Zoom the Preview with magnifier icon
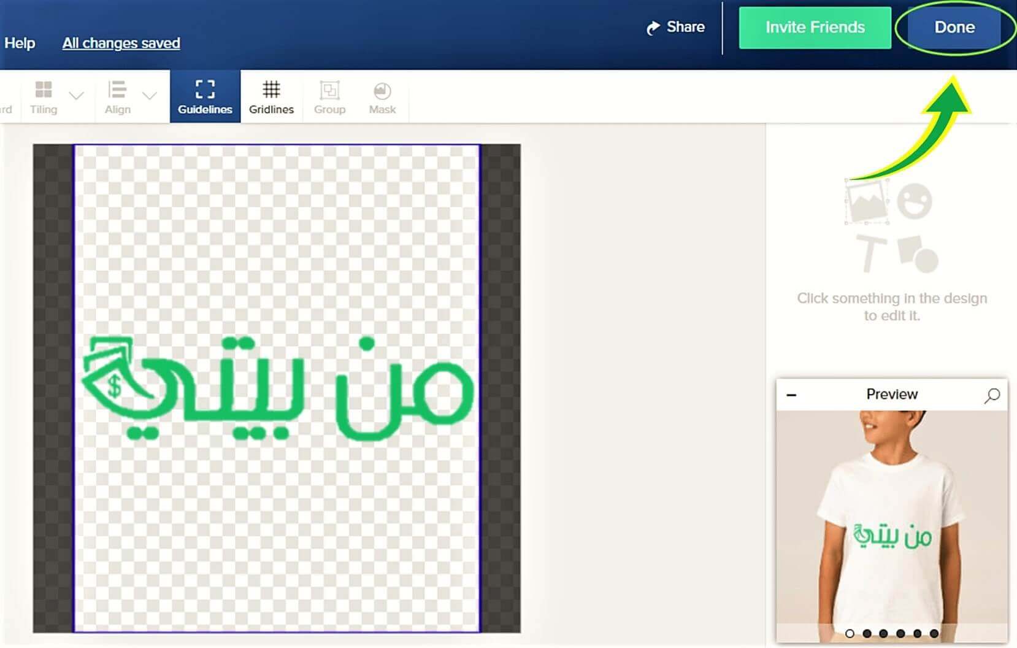1017x648 pixels. 992,395
